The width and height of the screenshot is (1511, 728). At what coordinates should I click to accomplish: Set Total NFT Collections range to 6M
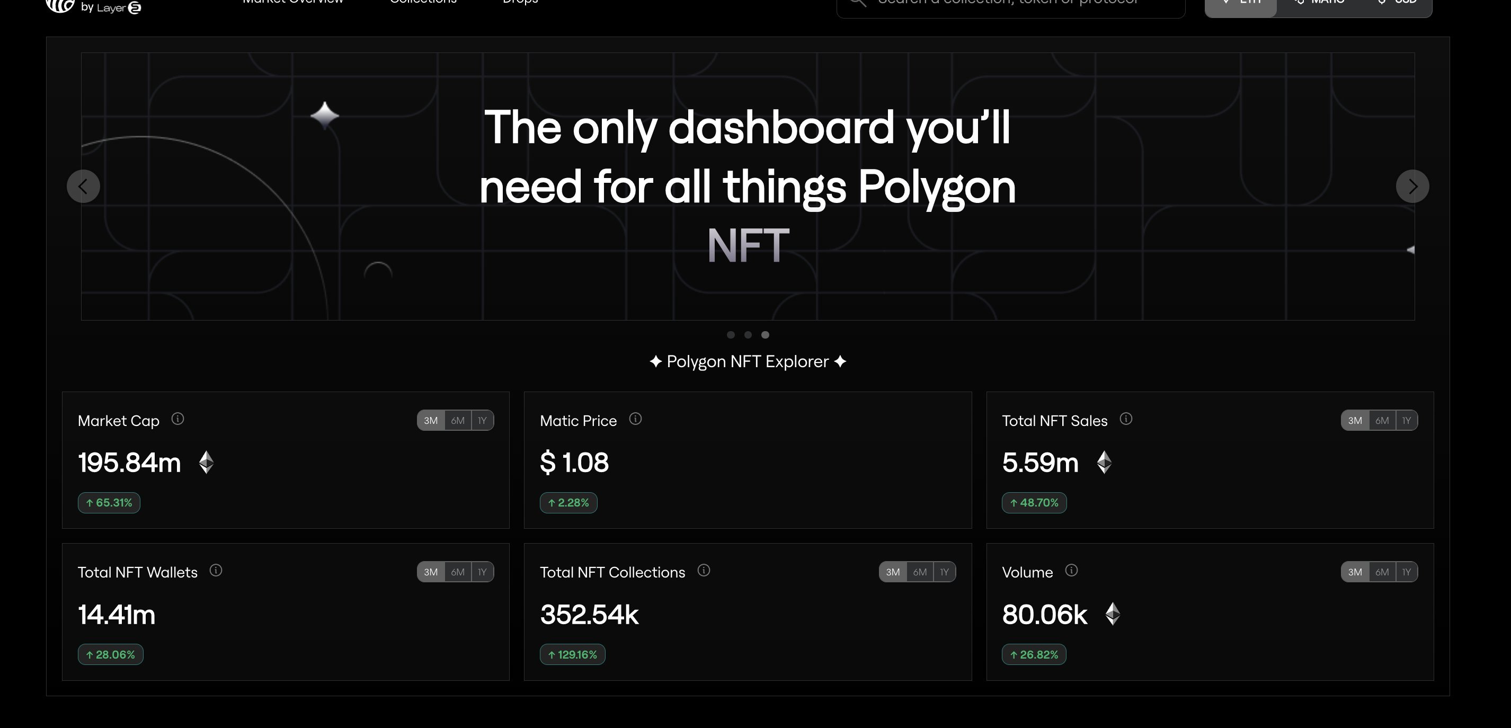[x=920, y=572]
